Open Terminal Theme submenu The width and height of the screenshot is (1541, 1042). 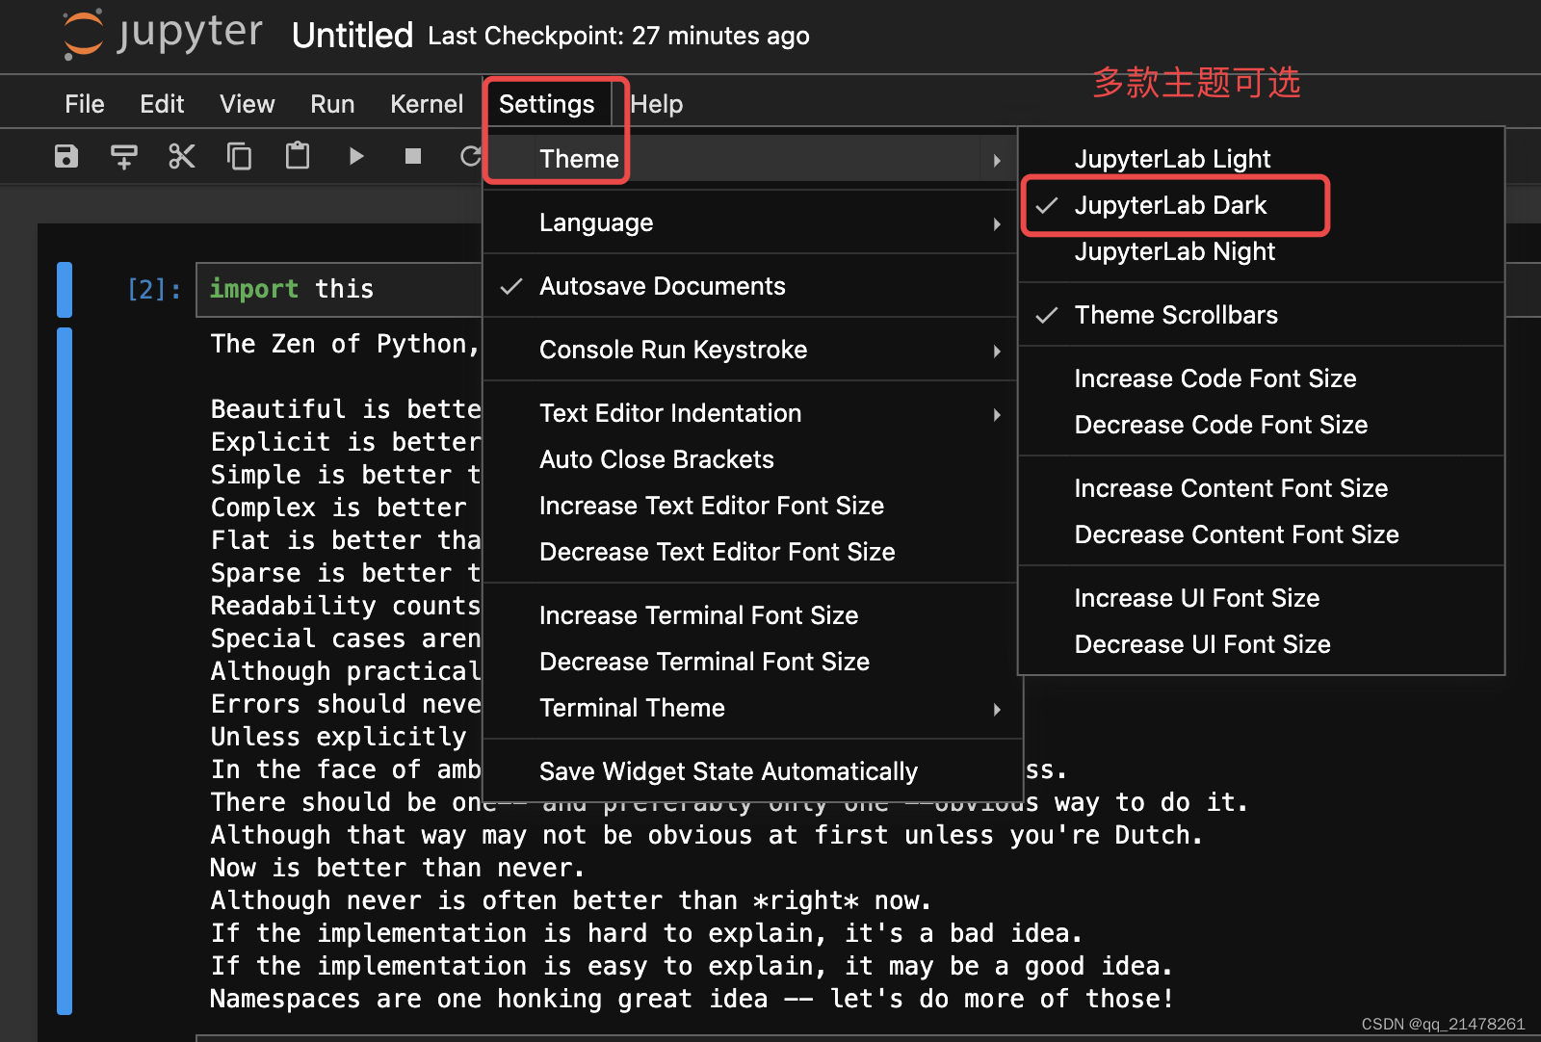point(749,708)
